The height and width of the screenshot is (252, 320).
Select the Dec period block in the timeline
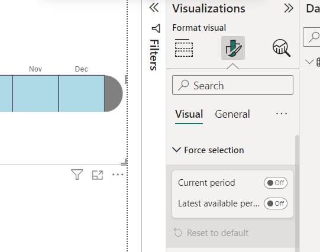pos(81,93)
